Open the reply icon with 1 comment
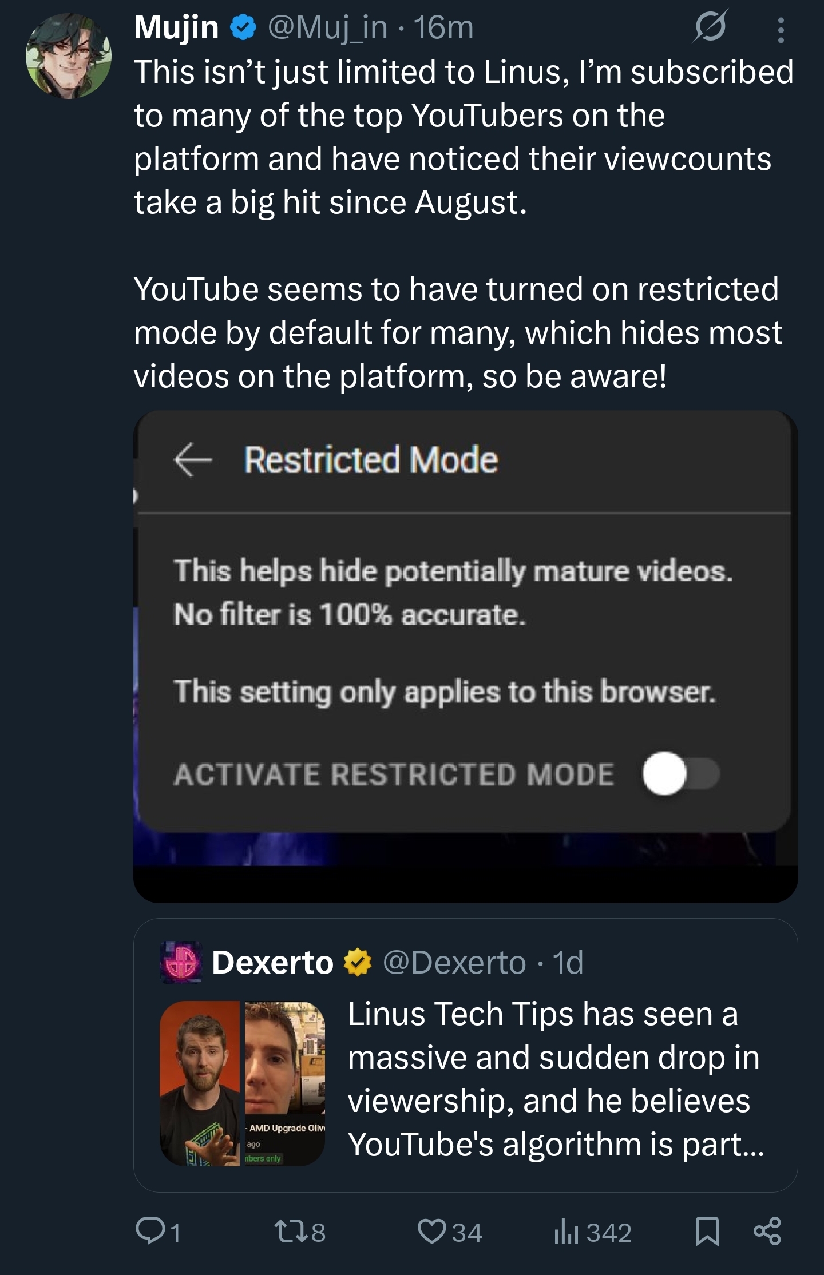The image size is (824, 1275). pyautogui.click(x=150, y=1231)
